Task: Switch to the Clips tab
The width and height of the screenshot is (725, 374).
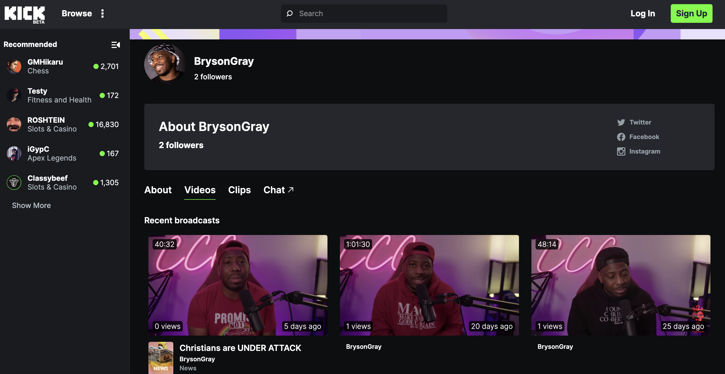Action: [x=239, y=190]
